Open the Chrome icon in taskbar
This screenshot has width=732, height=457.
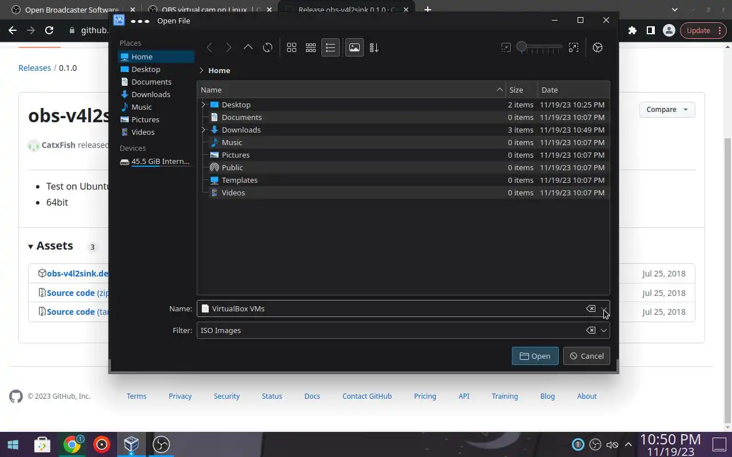[72, 444]
